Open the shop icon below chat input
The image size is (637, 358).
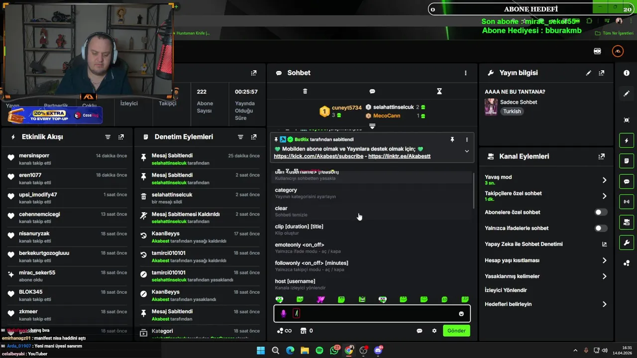303,331
